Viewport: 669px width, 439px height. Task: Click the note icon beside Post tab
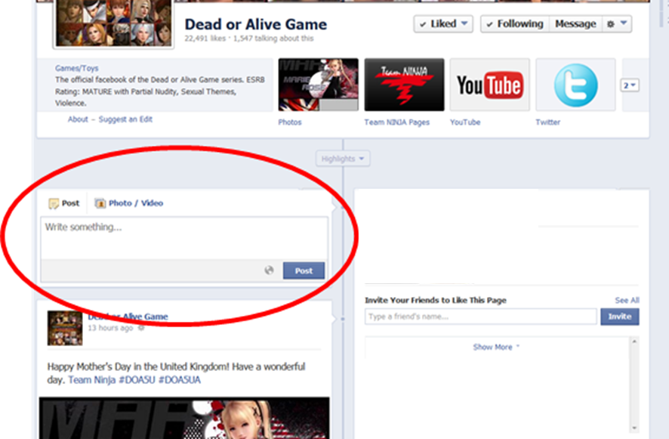click(x=54, y=204)
